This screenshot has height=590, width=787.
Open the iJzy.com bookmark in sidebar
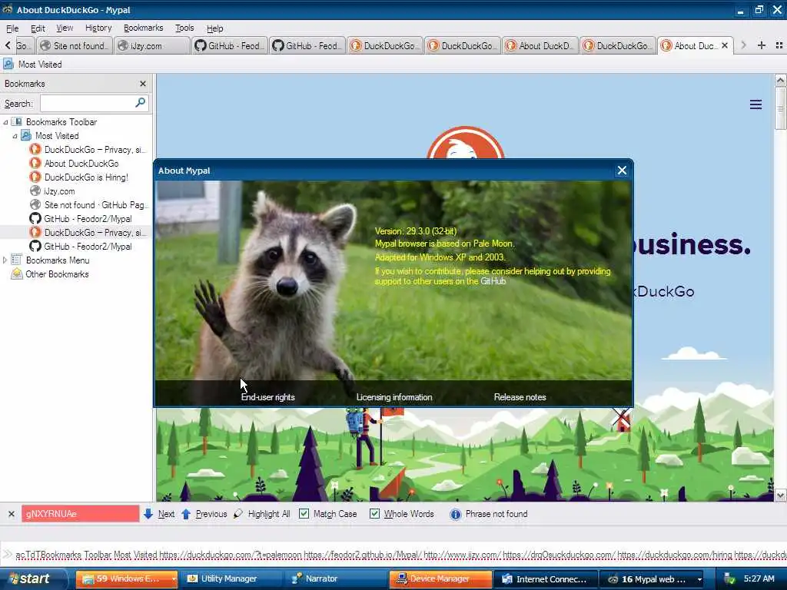59,191
